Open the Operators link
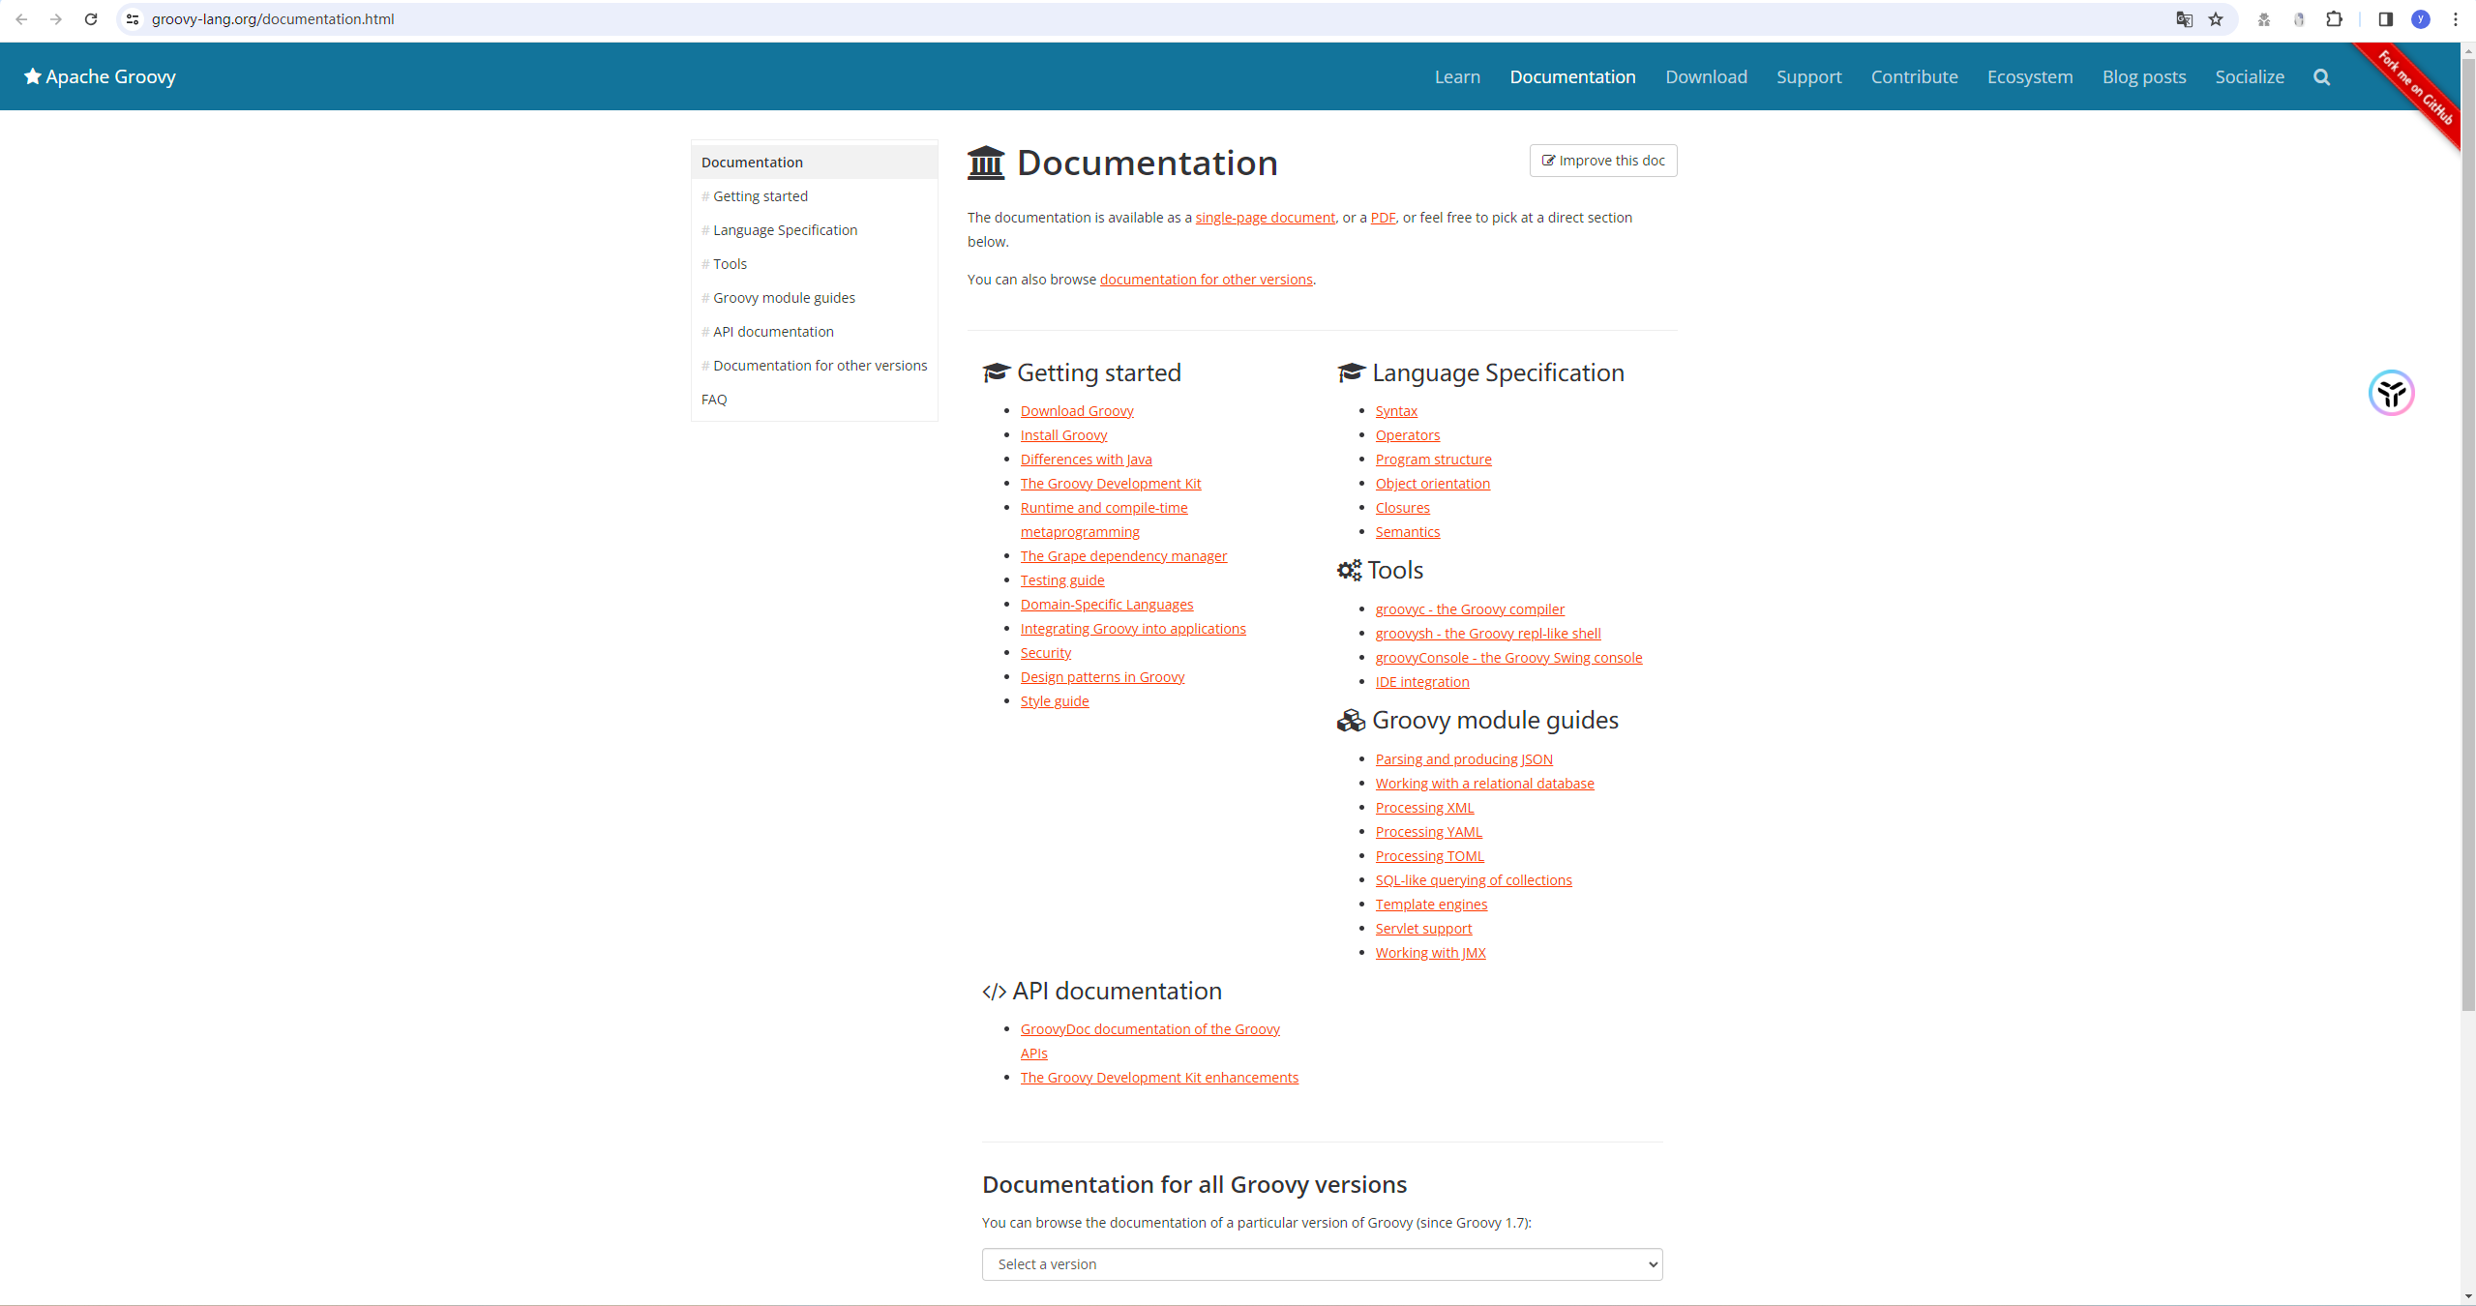2476x1306 pixels. coord(1407,435)
